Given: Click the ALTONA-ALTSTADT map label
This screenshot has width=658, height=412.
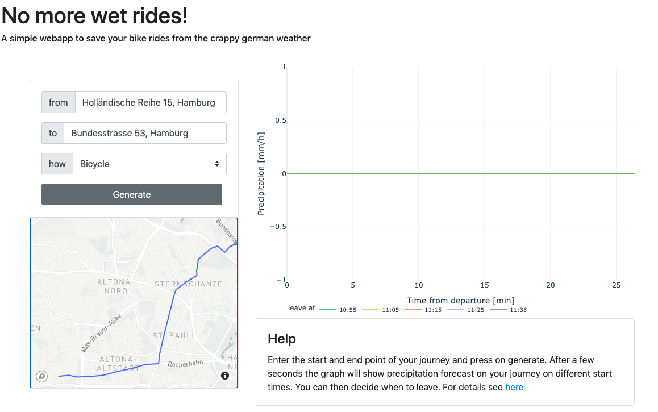Looking at the screenshot, I should coord(118,364).
